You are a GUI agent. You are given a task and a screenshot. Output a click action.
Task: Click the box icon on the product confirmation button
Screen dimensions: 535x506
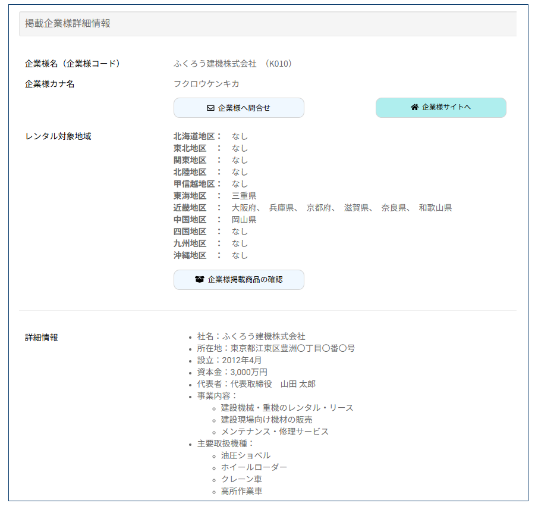[200, 279]
